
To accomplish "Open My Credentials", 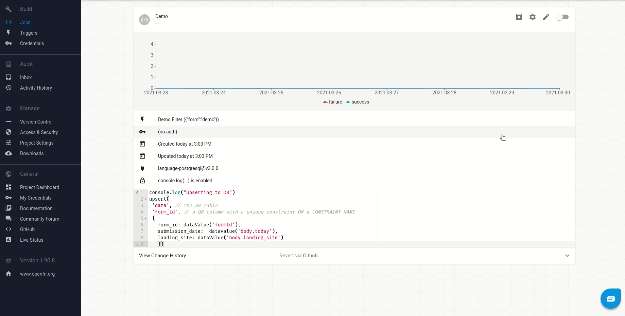I will [x=36, y=198].
